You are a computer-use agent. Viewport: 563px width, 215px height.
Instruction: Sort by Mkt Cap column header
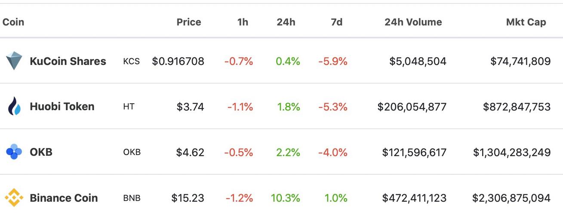click(x=526, y=22)
